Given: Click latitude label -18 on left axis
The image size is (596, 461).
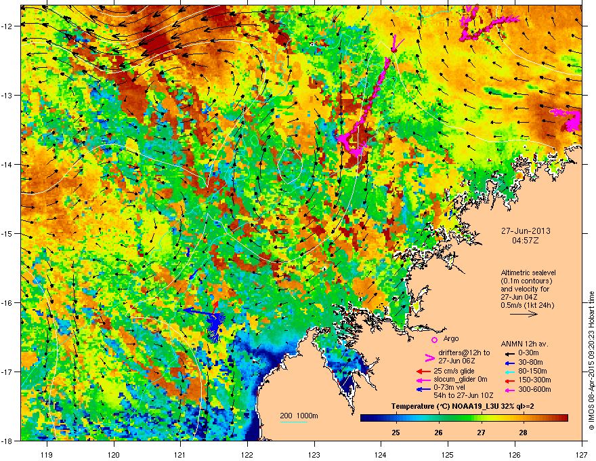Looking at the screenshot, I should tap(7, 441).
